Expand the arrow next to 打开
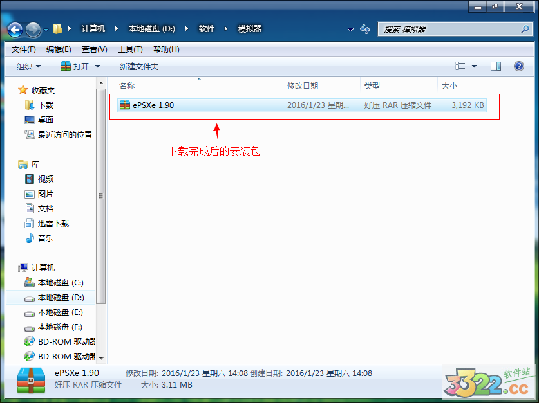This screenshot has width=539, height=403. coord(97,67)
